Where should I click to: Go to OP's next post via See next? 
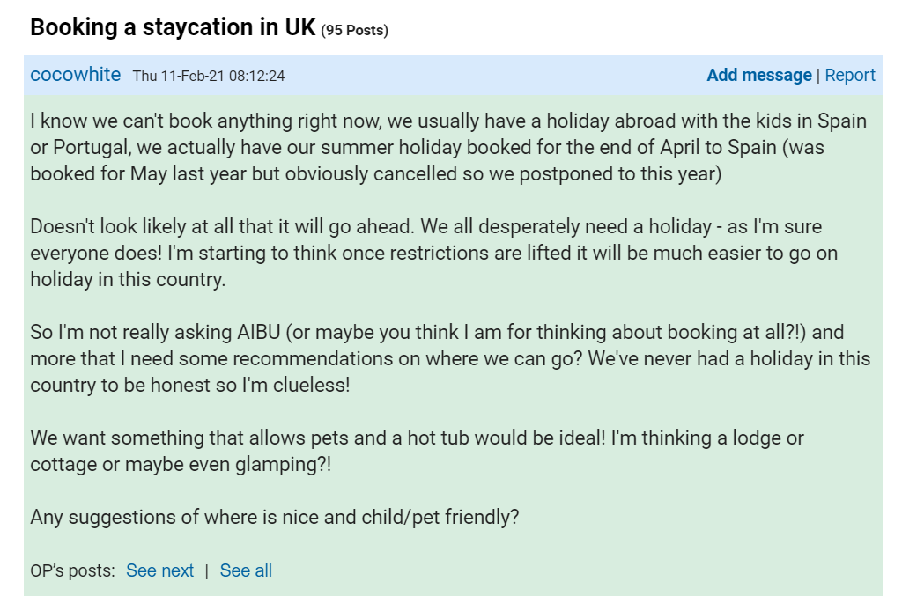tap(159, 570)
